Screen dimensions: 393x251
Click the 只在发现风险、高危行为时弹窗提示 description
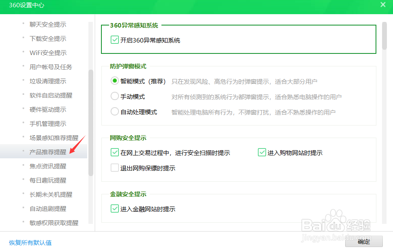pos(245,82)
